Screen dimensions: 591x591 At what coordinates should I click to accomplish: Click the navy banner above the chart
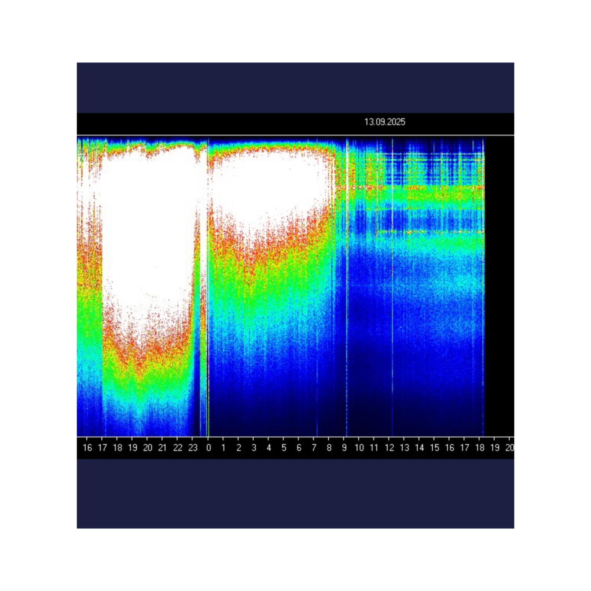pyautogui.click(x=295, y=88)
